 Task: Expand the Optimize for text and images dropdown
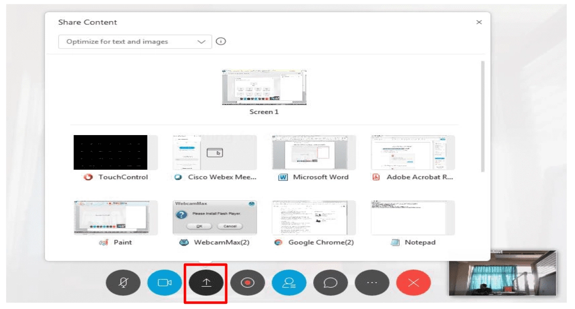tap(135, 42)
